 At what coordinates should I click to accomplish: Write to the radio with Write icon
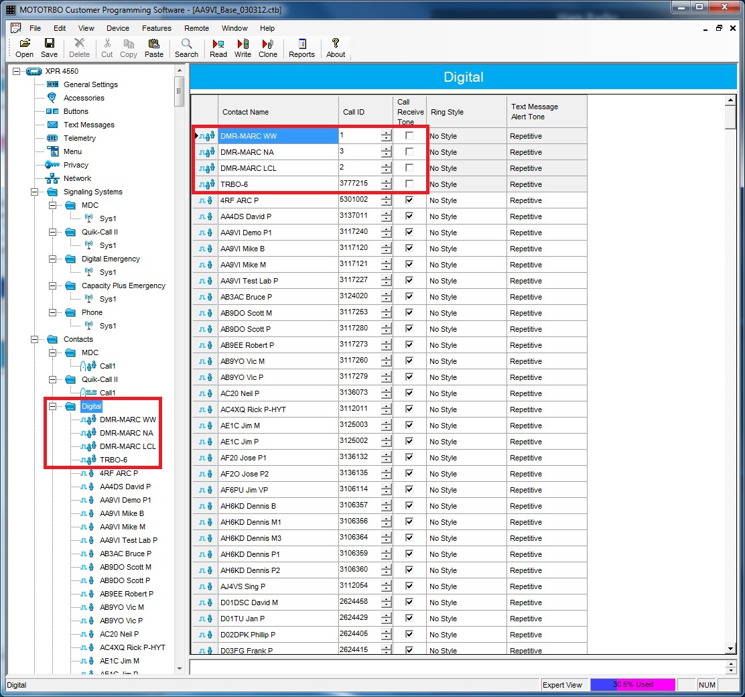pyautogui.click(x=243, y=48)
